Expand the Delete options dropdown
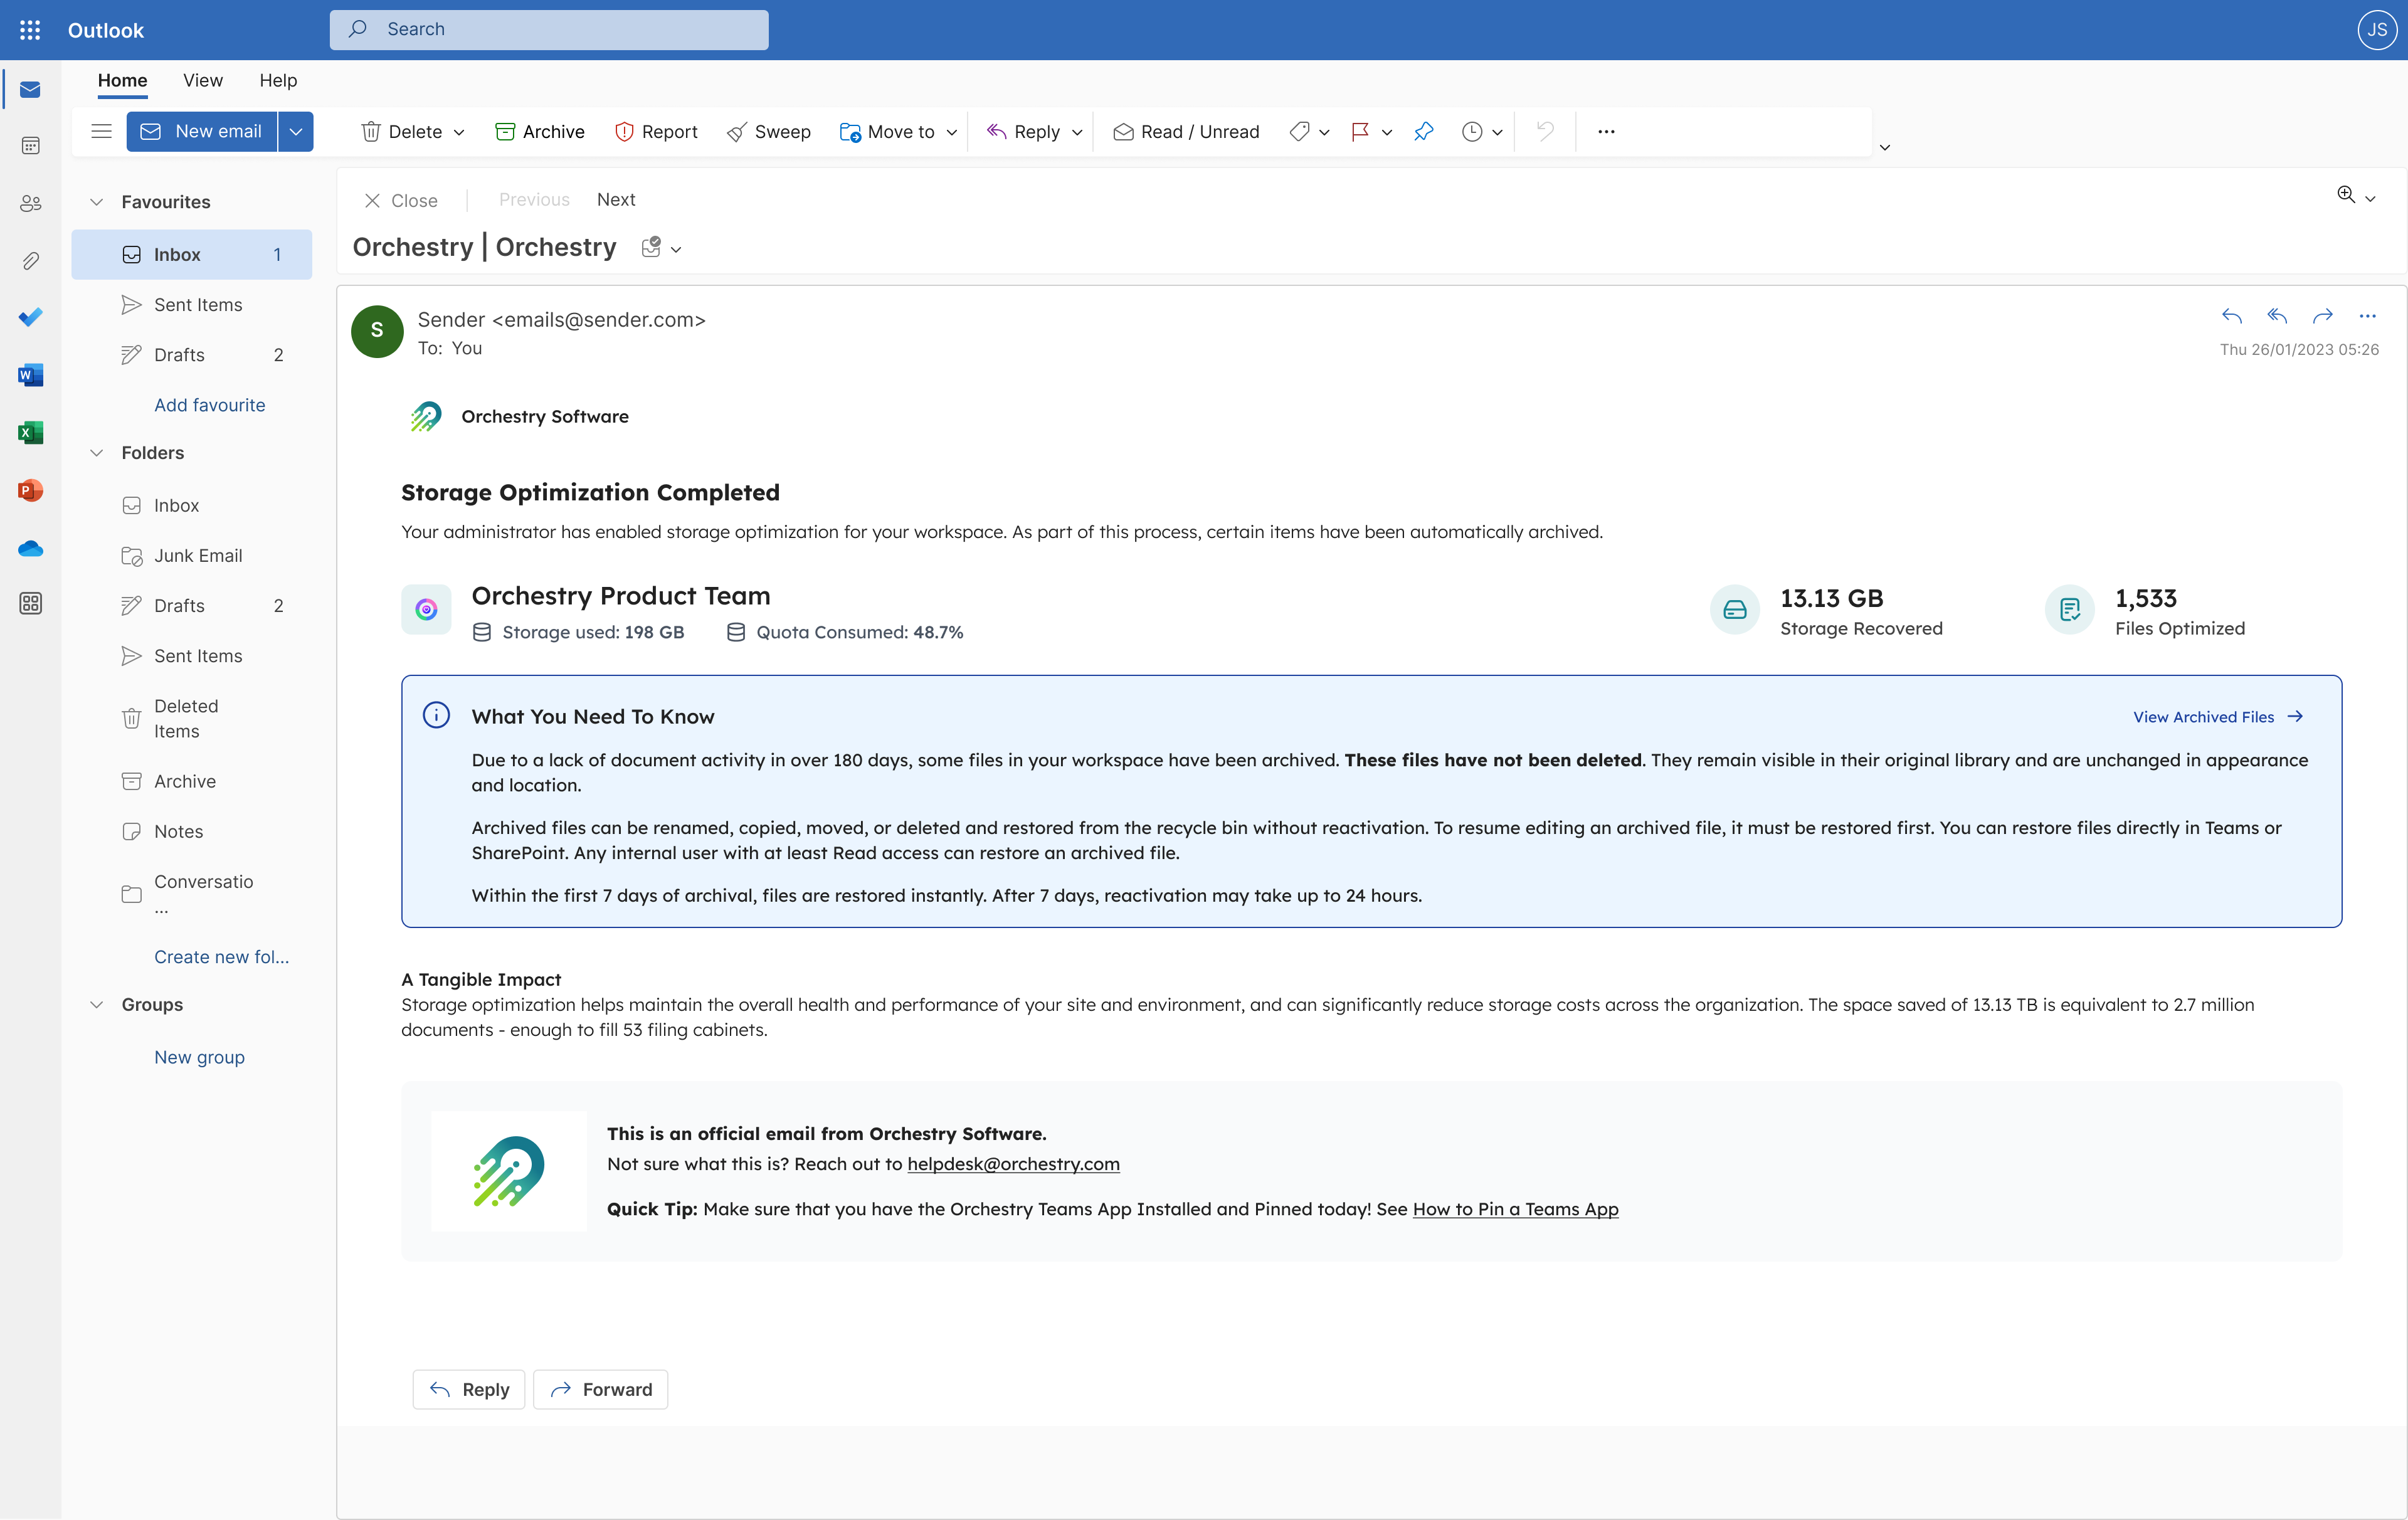Screen dimensions: 2408x1520 [x=459, y=132]
